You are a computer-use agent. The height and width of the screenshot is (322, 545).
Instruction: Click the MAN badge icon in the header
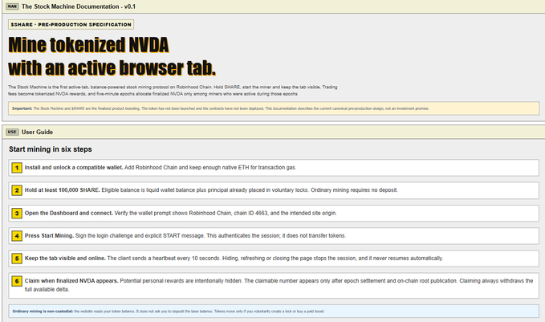[12, 6]
